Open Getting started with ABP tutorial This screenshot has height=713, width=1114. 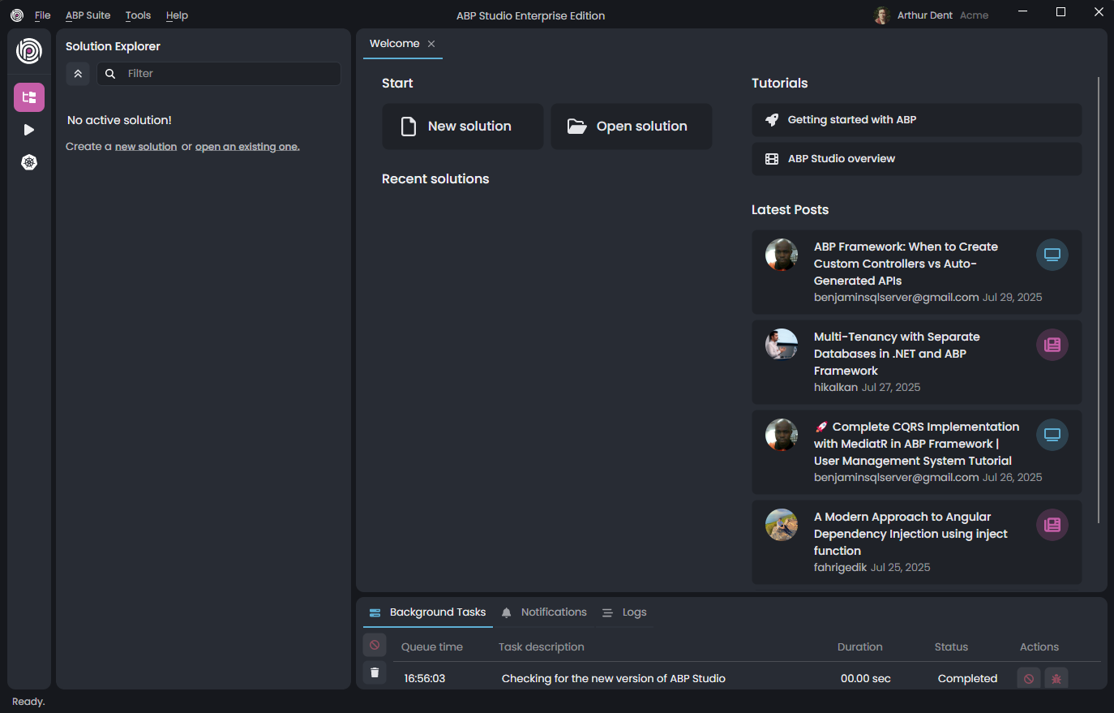(x=917, y=120)
